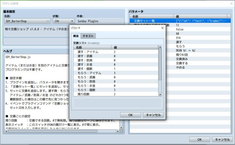Click help text scroll down arrow
Image resolution: width=235 pixels, height=145 pixels.
point(121,128)
